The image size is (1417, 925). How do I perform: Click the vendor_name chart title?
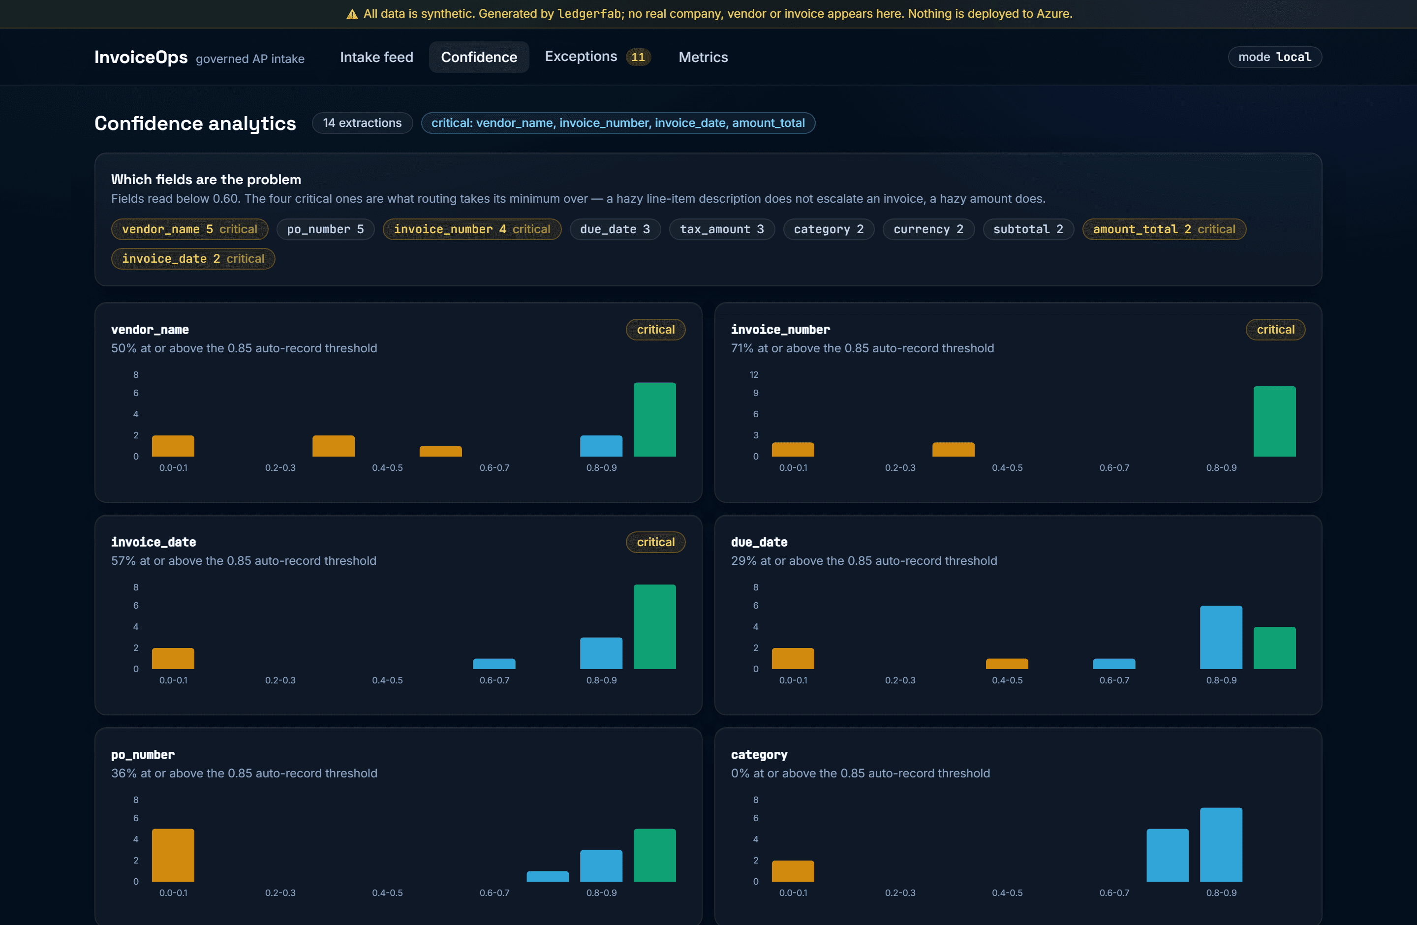(150, 330)
